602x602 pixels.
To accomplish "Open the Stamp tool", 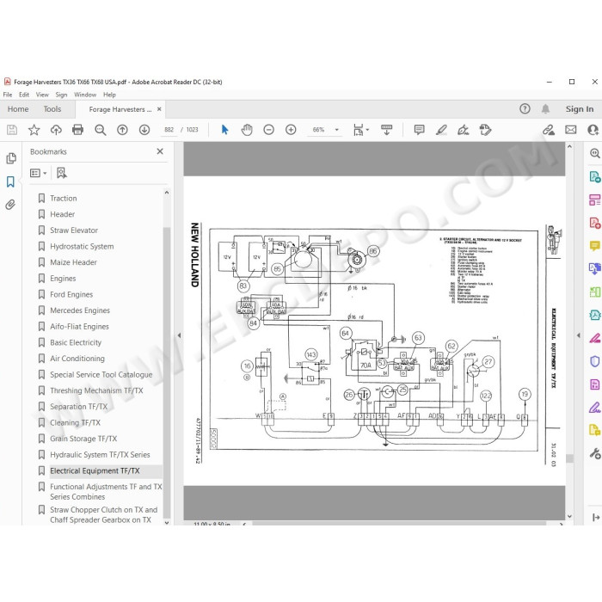I will coord(485,130).
